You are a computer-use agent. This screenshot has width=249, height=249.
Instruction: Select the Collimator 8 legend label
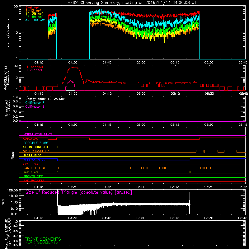[35, 103]
